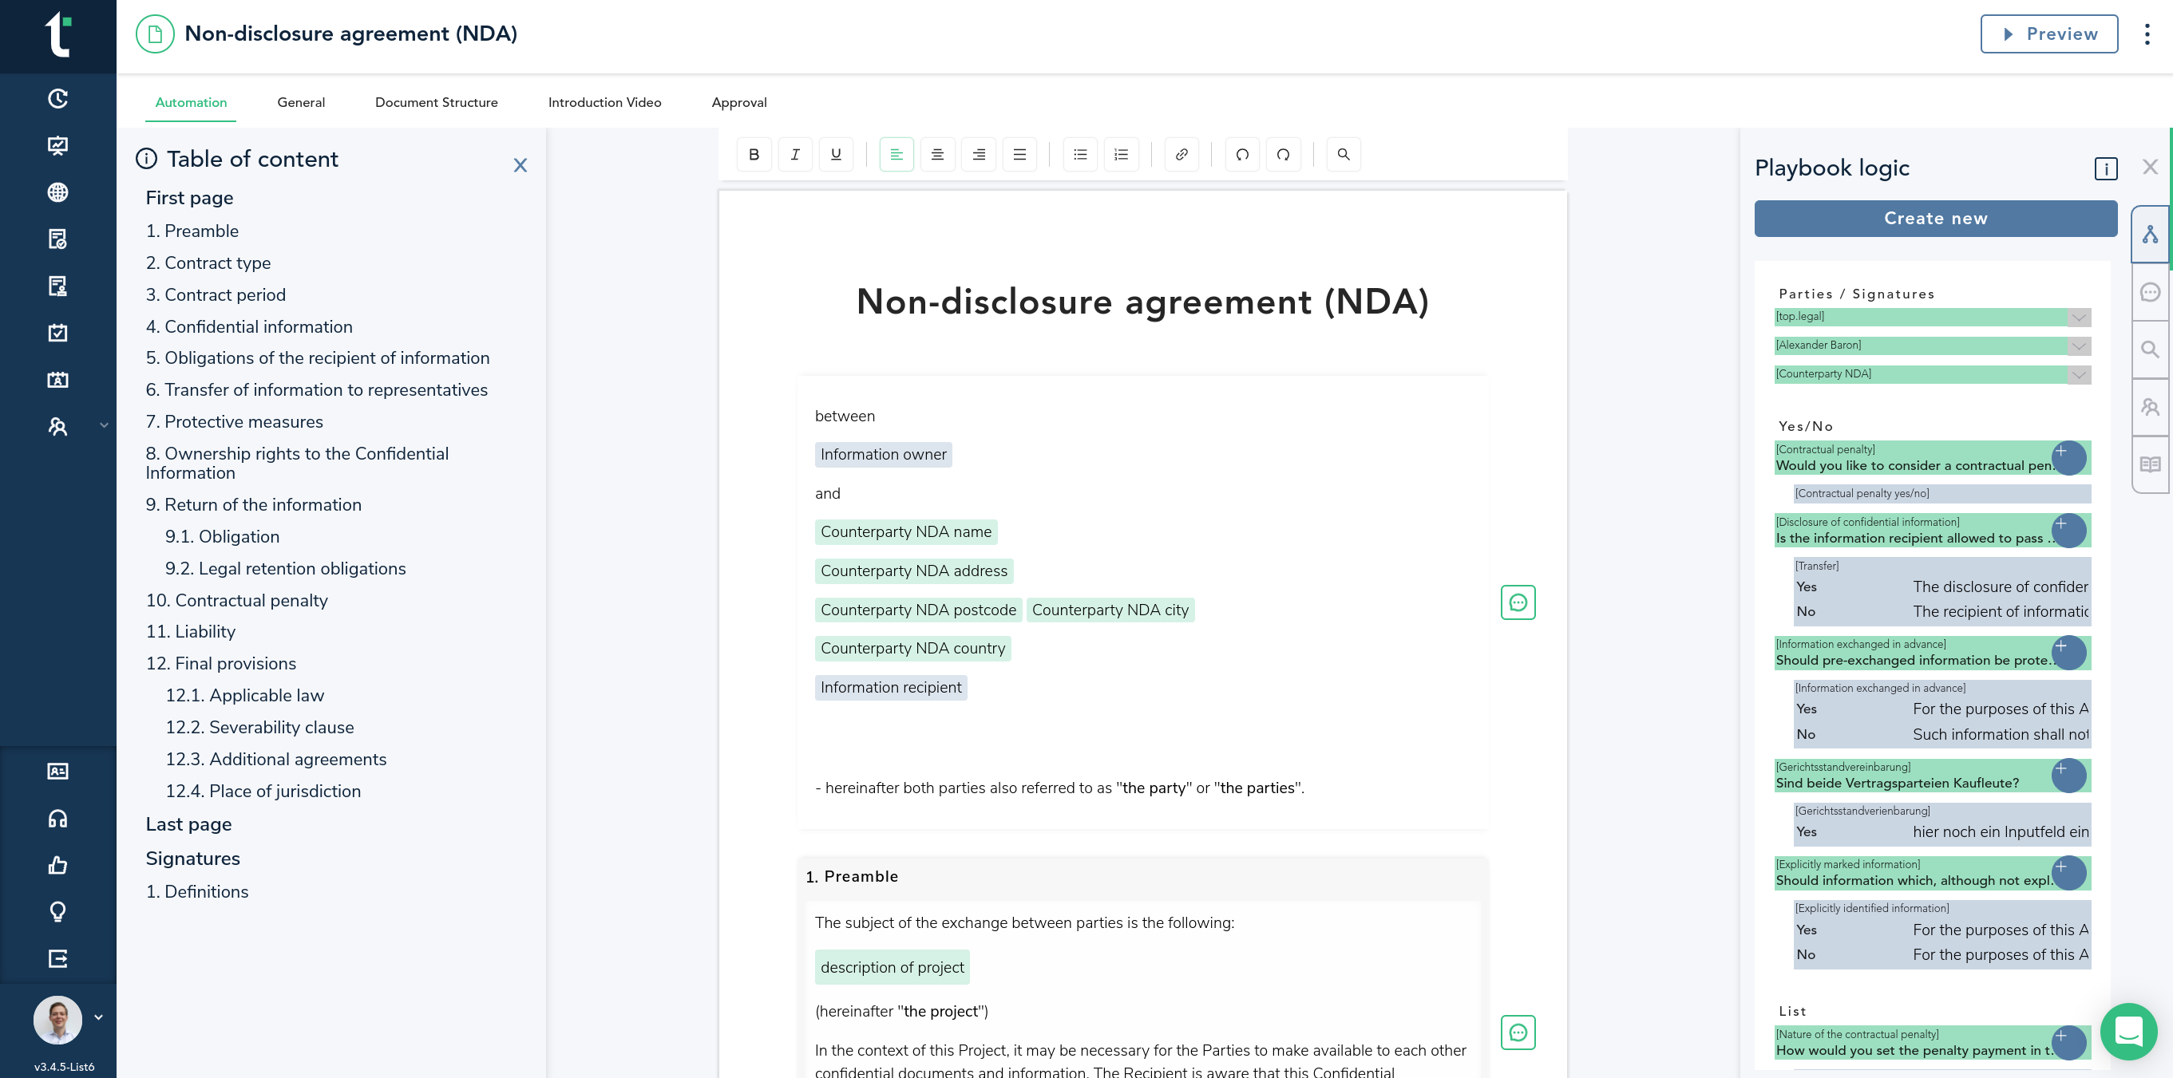Viewport: 2173px width, 1078px height.
Task: Open the comment bubble beside the parties block
Action: (1518, 602)
